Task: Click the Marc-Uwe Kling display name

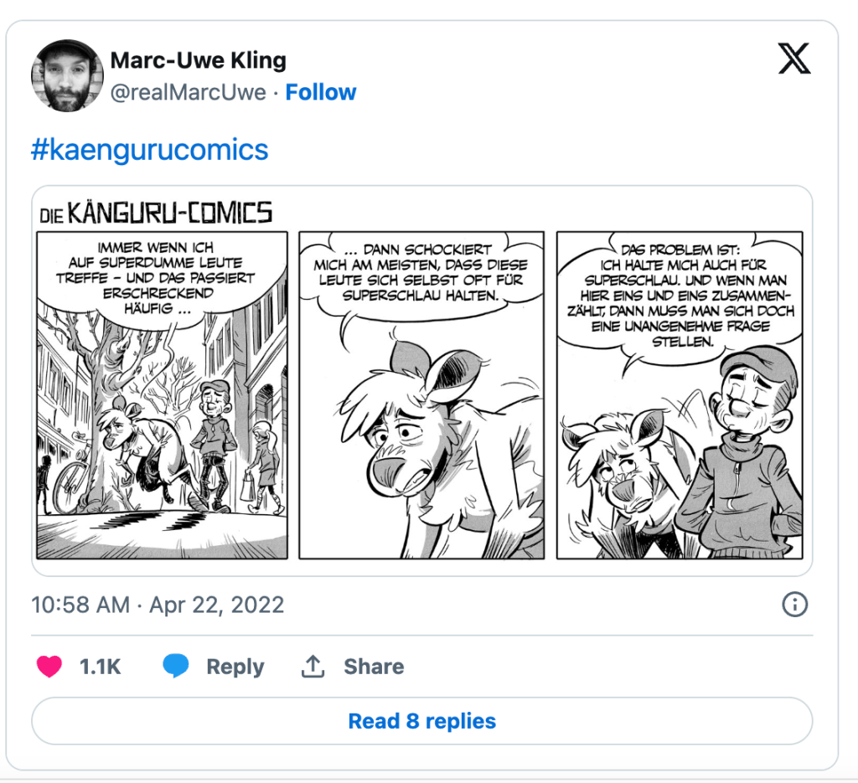Action: point(199,60)
